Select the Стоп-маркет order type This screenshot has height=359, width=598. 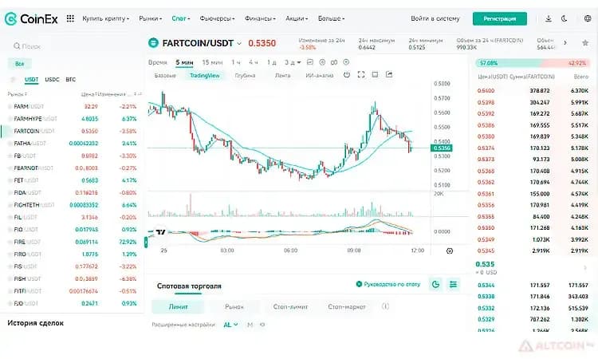click(347, 306)
